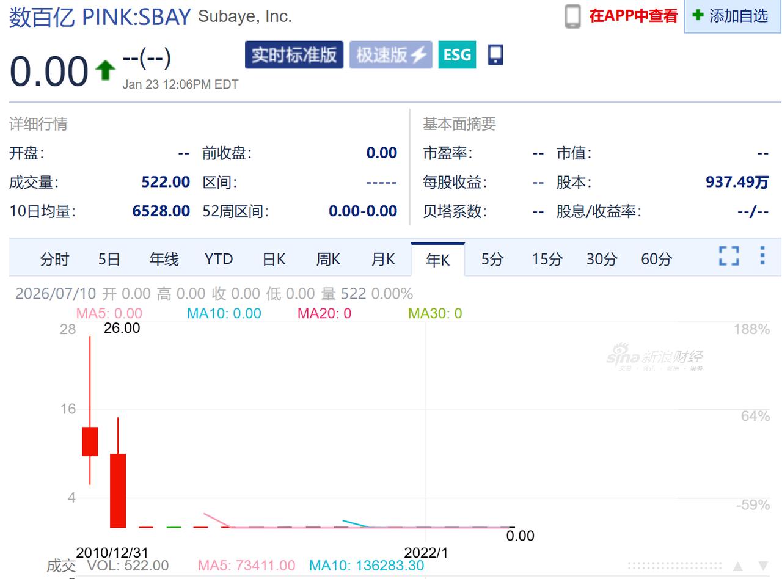
Task: Click the green plus icon in 添加自选
Action: click(698, 15)
